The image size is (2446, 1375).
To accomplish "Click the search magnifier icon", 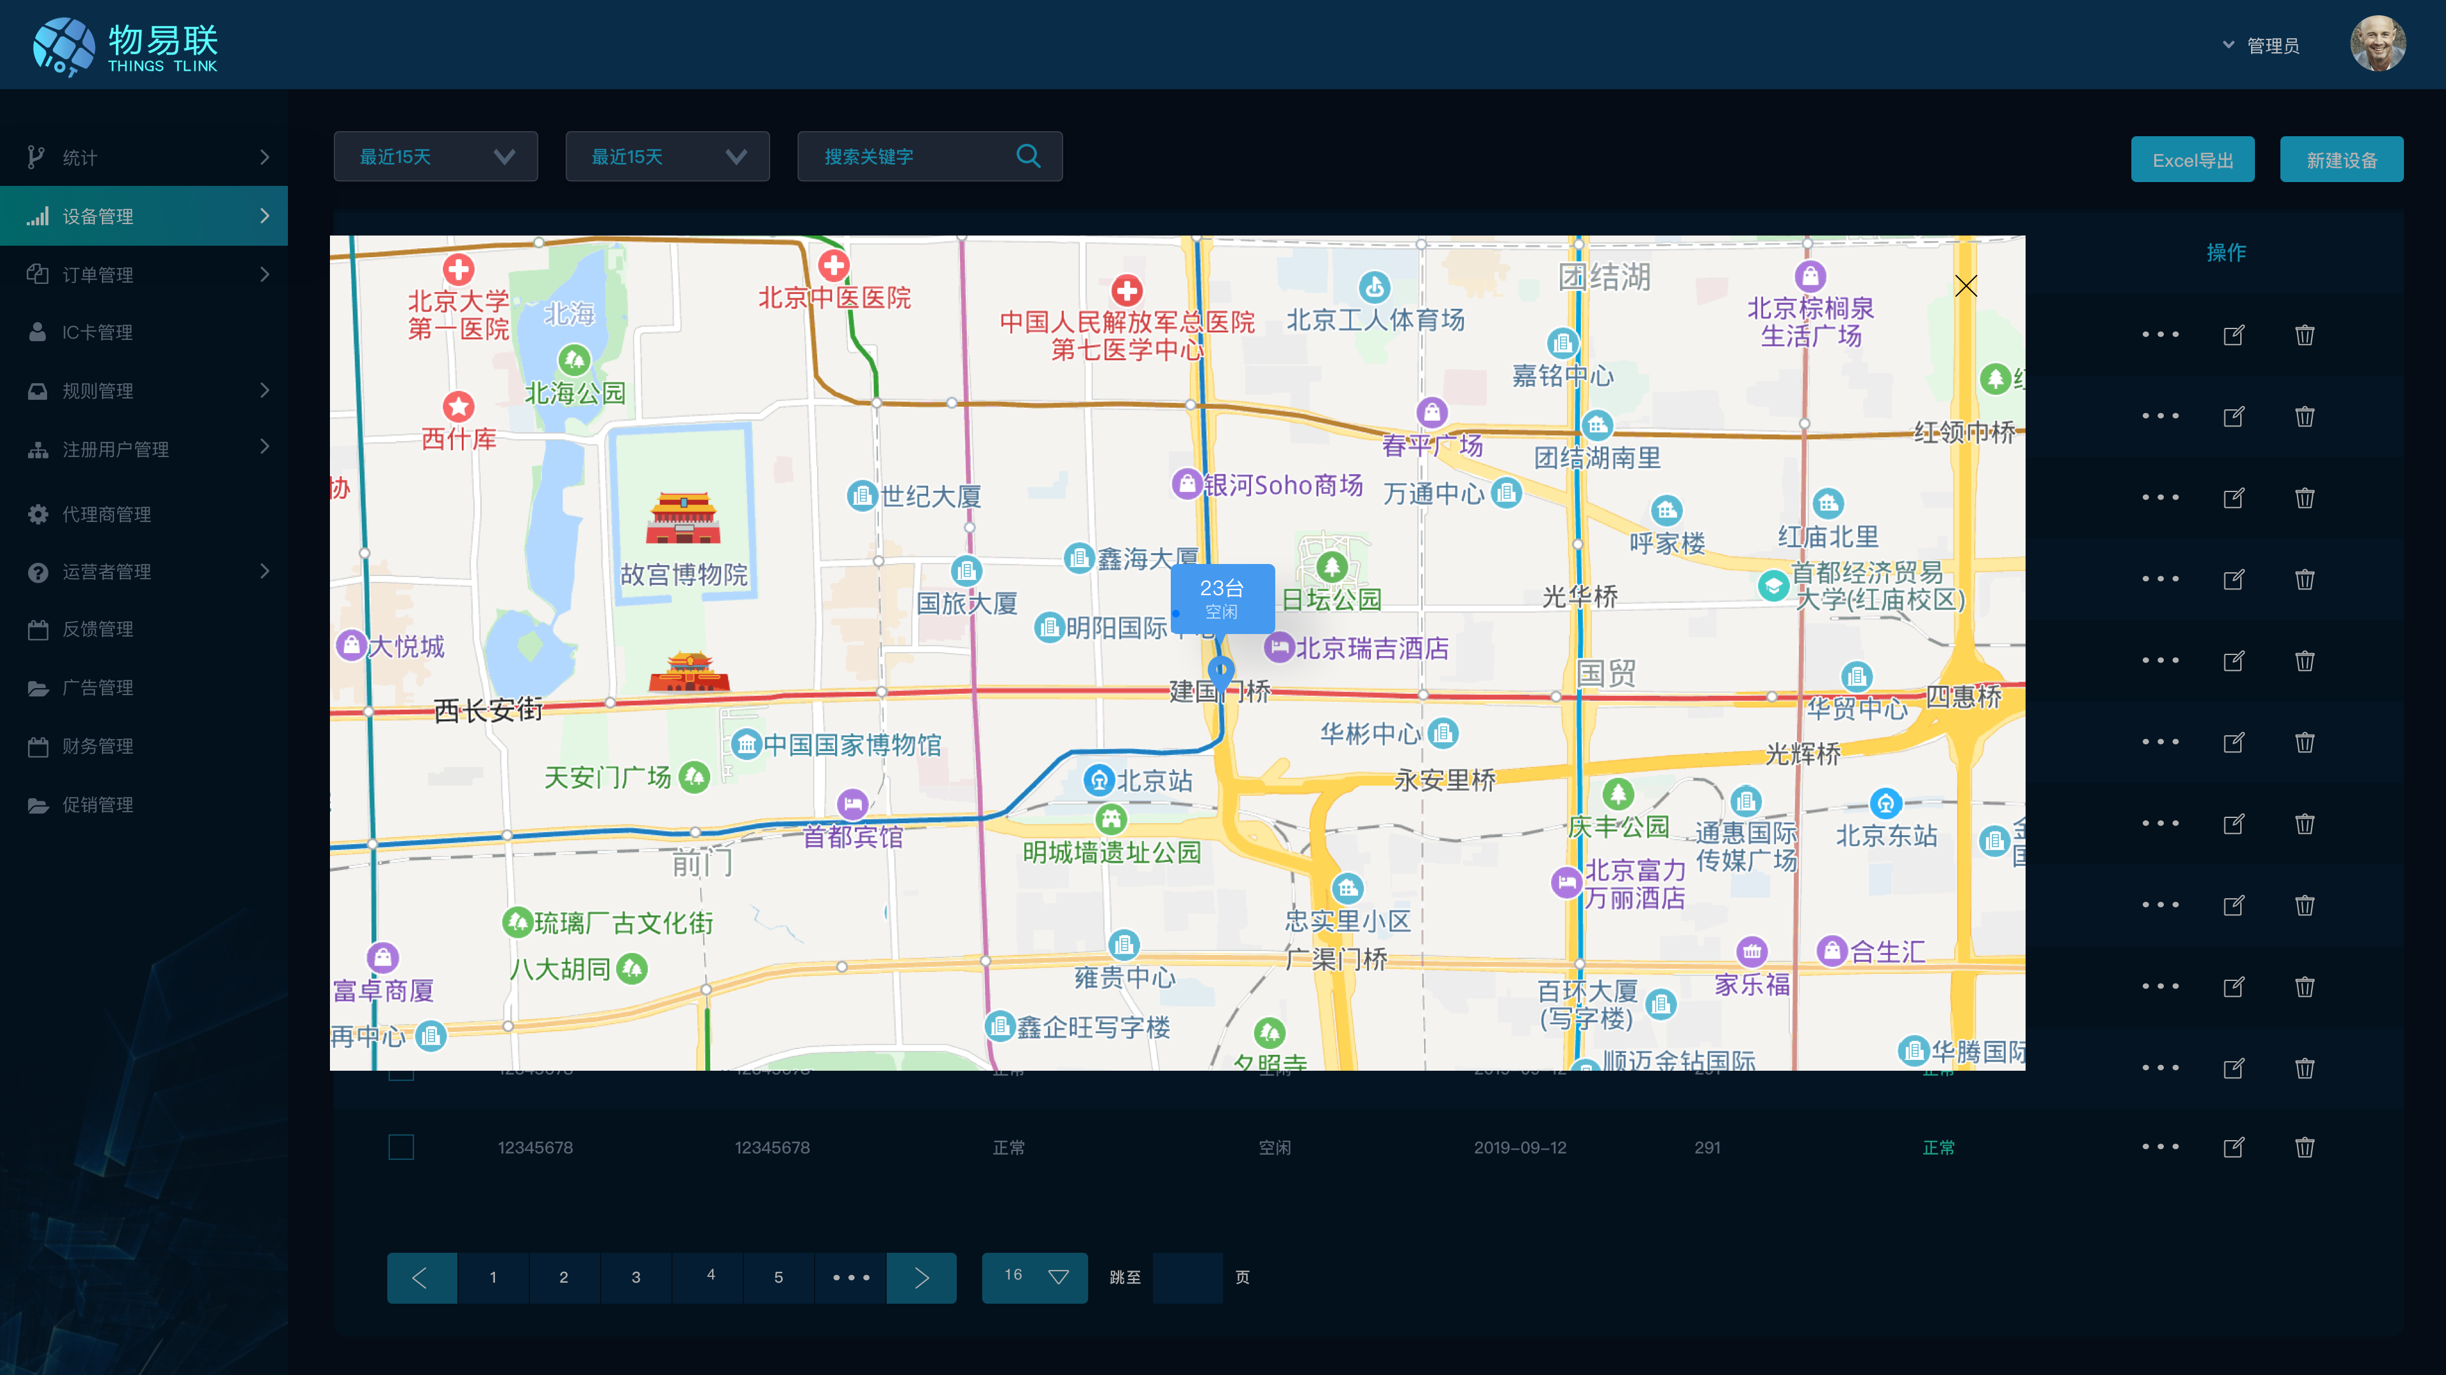I will pos(1027,157).
